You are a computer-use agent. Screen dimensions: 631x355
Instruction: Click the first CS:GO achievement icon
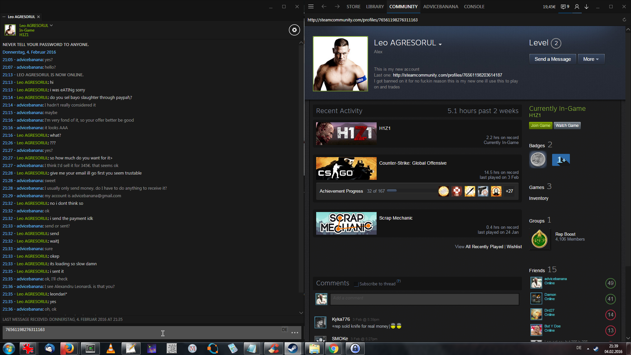(x=444, y=191)
